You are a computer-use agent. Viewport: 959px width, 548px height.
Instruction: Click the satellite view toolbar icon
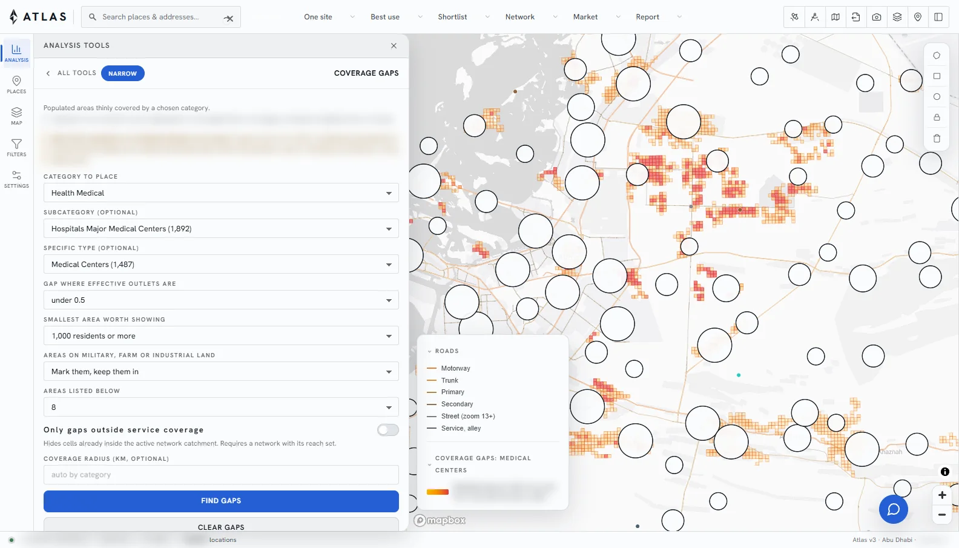click(x=794, y=17)
